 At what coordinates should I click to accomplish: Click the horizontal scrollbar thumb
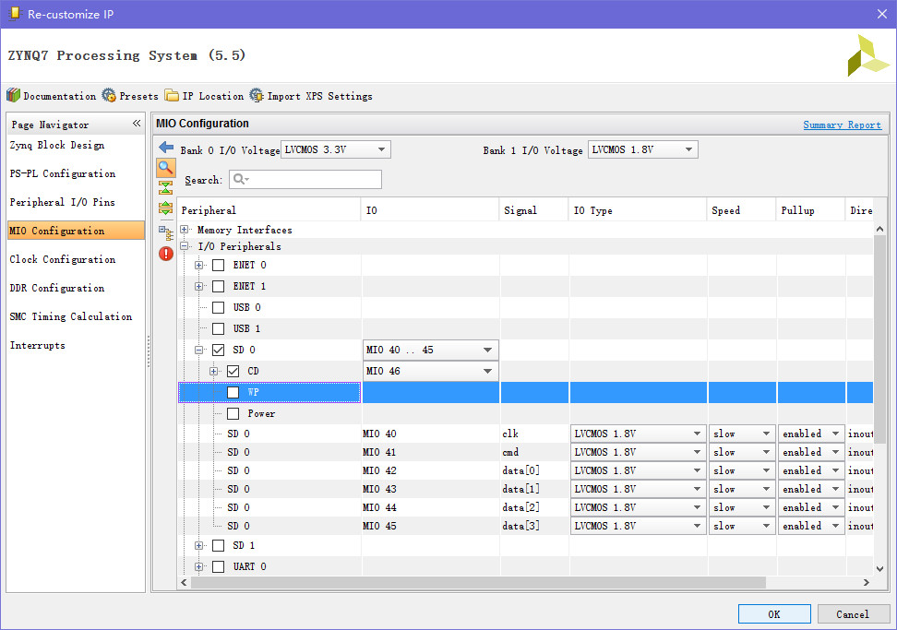click(x=478, y=583)
